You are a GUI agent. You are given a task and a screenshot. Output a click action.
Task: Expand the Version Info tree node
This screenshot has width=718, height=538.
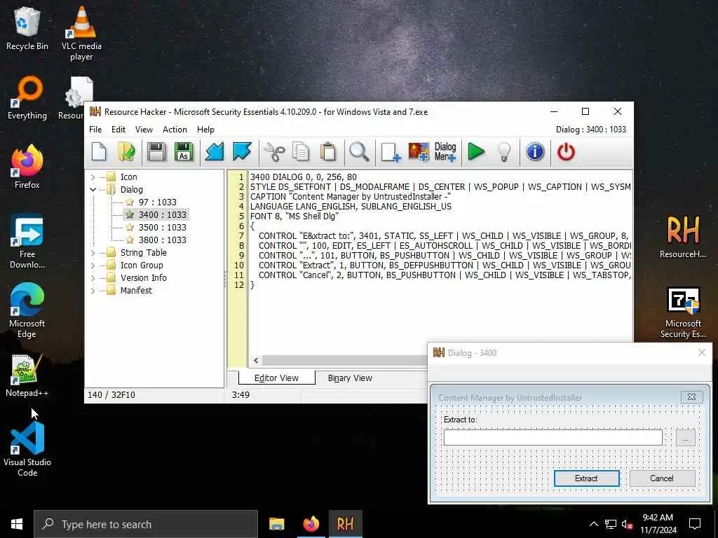click(x=93, y=277)
